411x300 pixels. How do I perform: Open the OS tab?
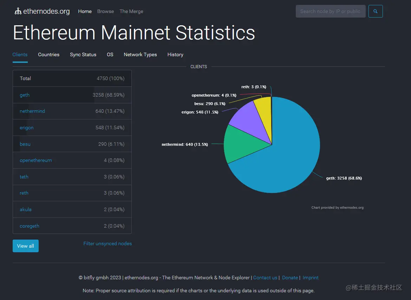tap(110, 54)
